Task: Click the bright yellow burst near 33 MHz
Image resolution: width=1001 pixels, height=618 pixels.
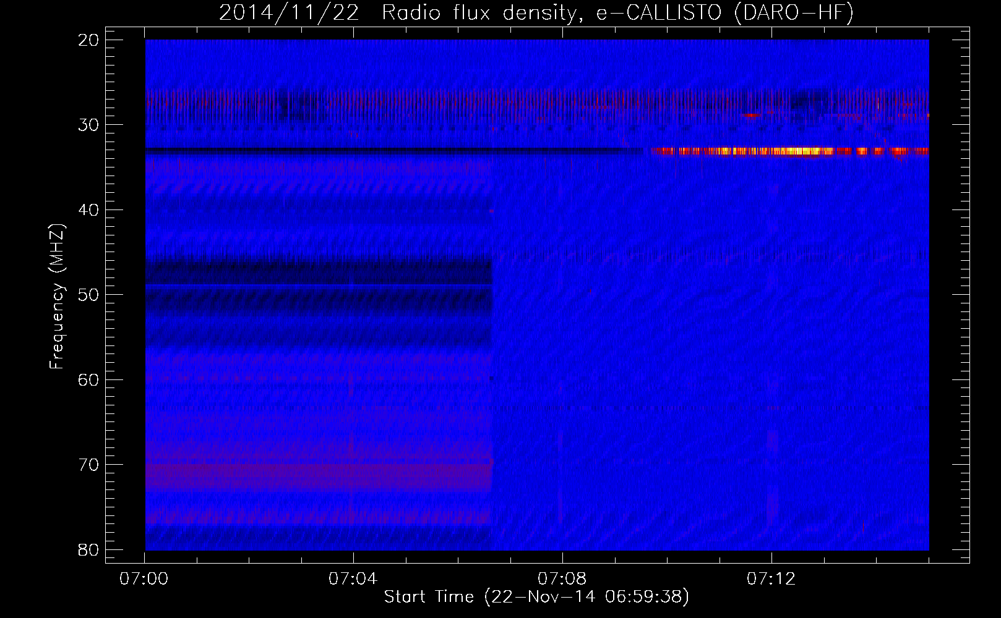Action: pos(789,151)
